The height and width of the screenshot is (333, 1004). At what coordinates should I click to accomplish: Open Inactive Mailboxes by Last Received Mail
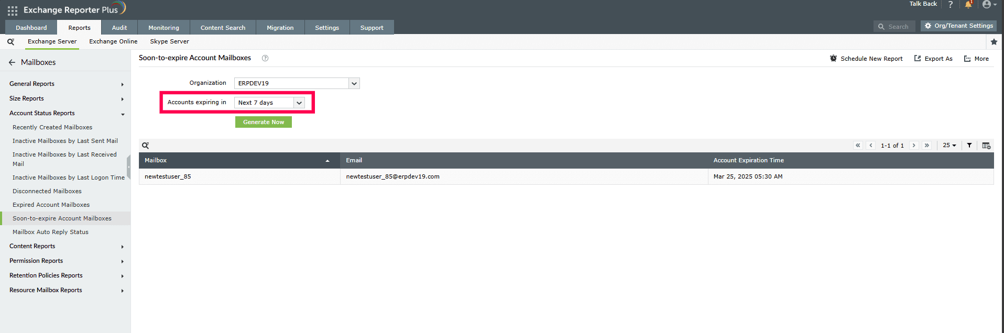65,159
